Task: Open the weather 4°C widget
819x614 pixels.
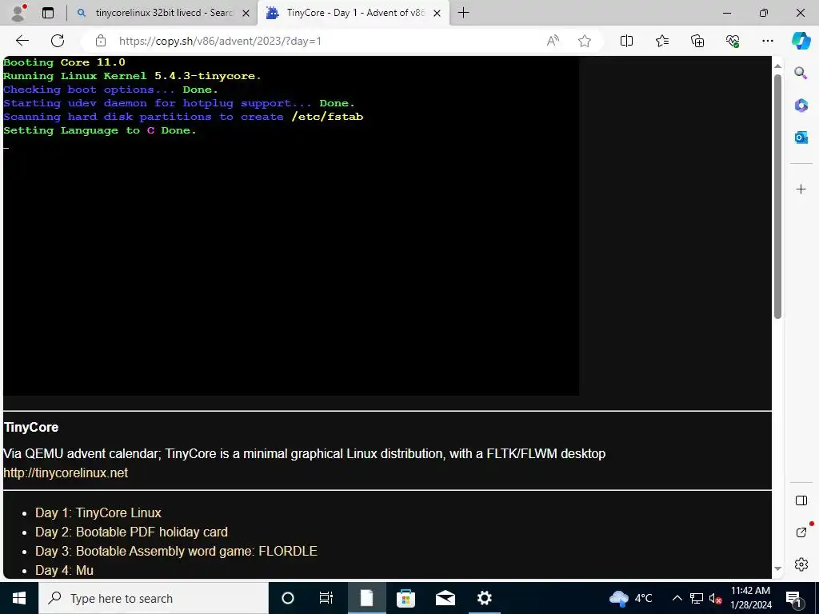Action: pos(631,598)
